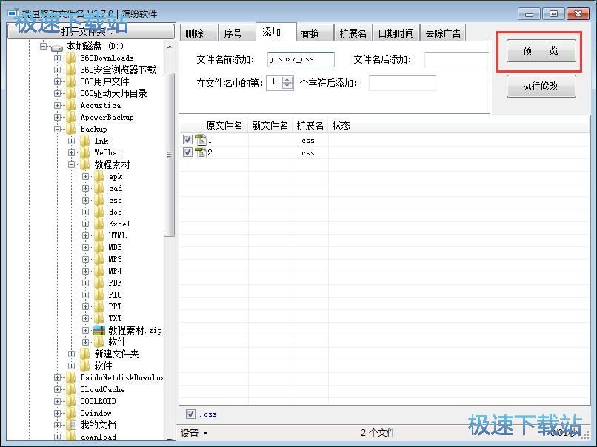Select the download folder
The width and height of the screenshot is (597, 447).
point(99,437)
